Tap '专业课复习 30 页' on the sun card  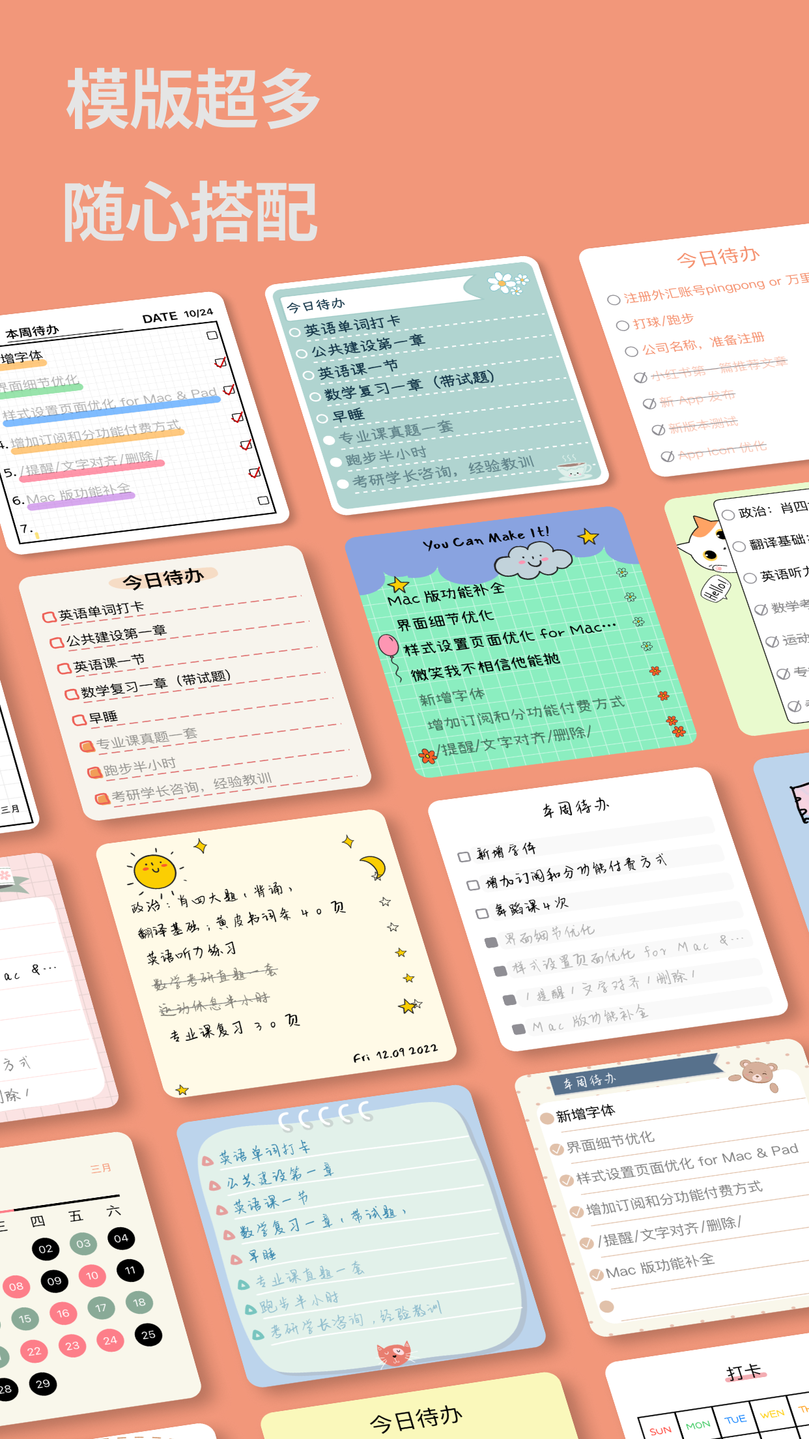pyautogui.click(x=234, y=1028)
